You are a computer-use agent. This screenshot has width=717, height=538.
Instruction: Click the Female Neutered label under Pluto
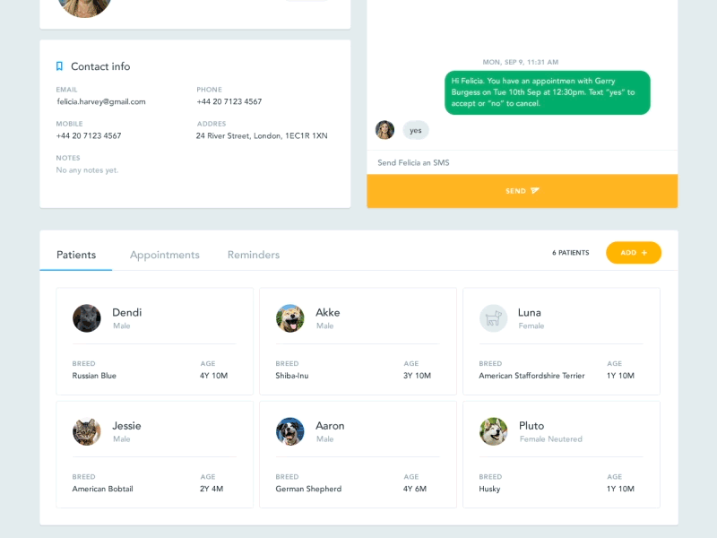tap(551, 439)
